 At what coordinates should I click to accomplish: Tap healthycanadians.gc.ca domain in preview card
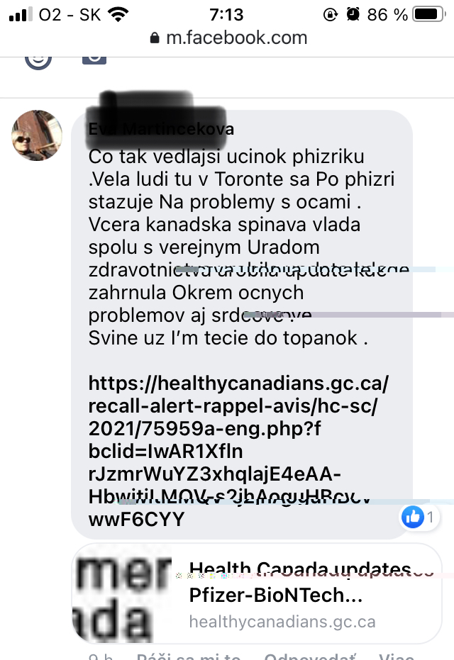point(282,622)
